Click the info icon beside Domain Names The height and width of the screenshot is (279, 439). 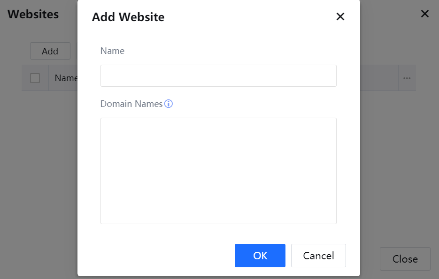[169, 104]
